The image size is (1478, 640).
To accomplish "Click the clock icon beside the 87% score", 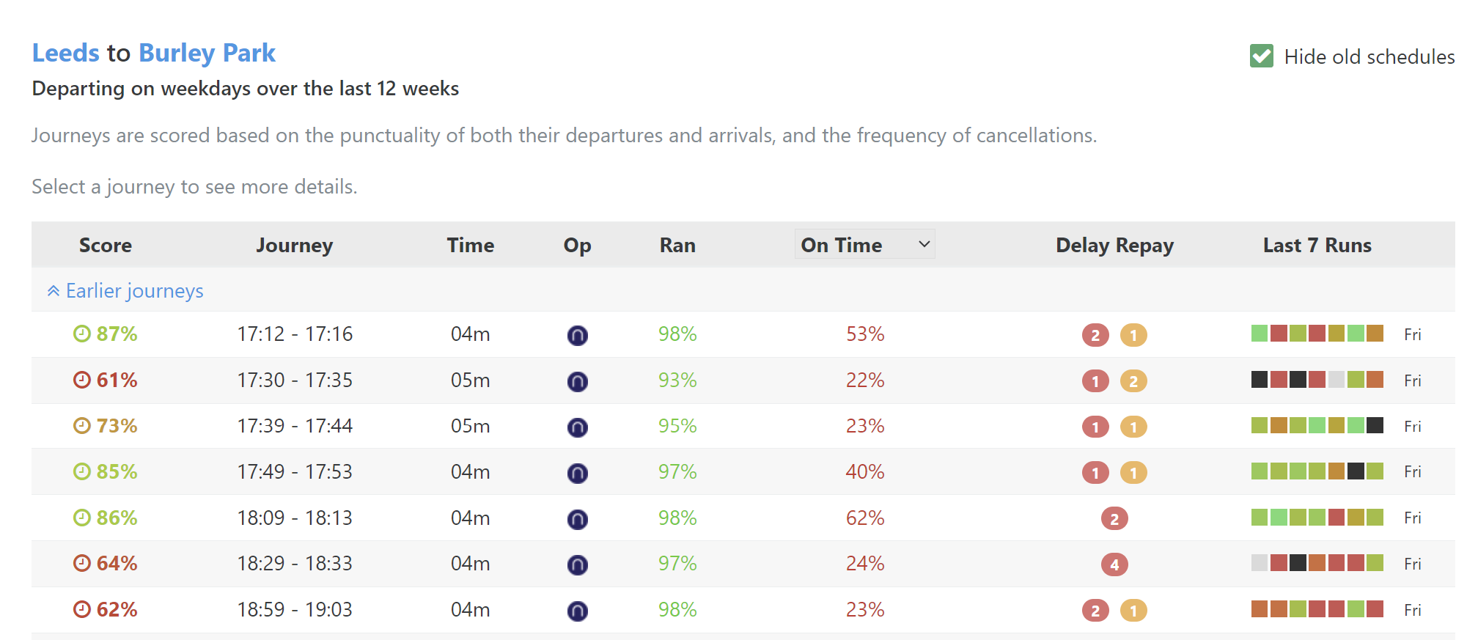I will click(82, 334).
